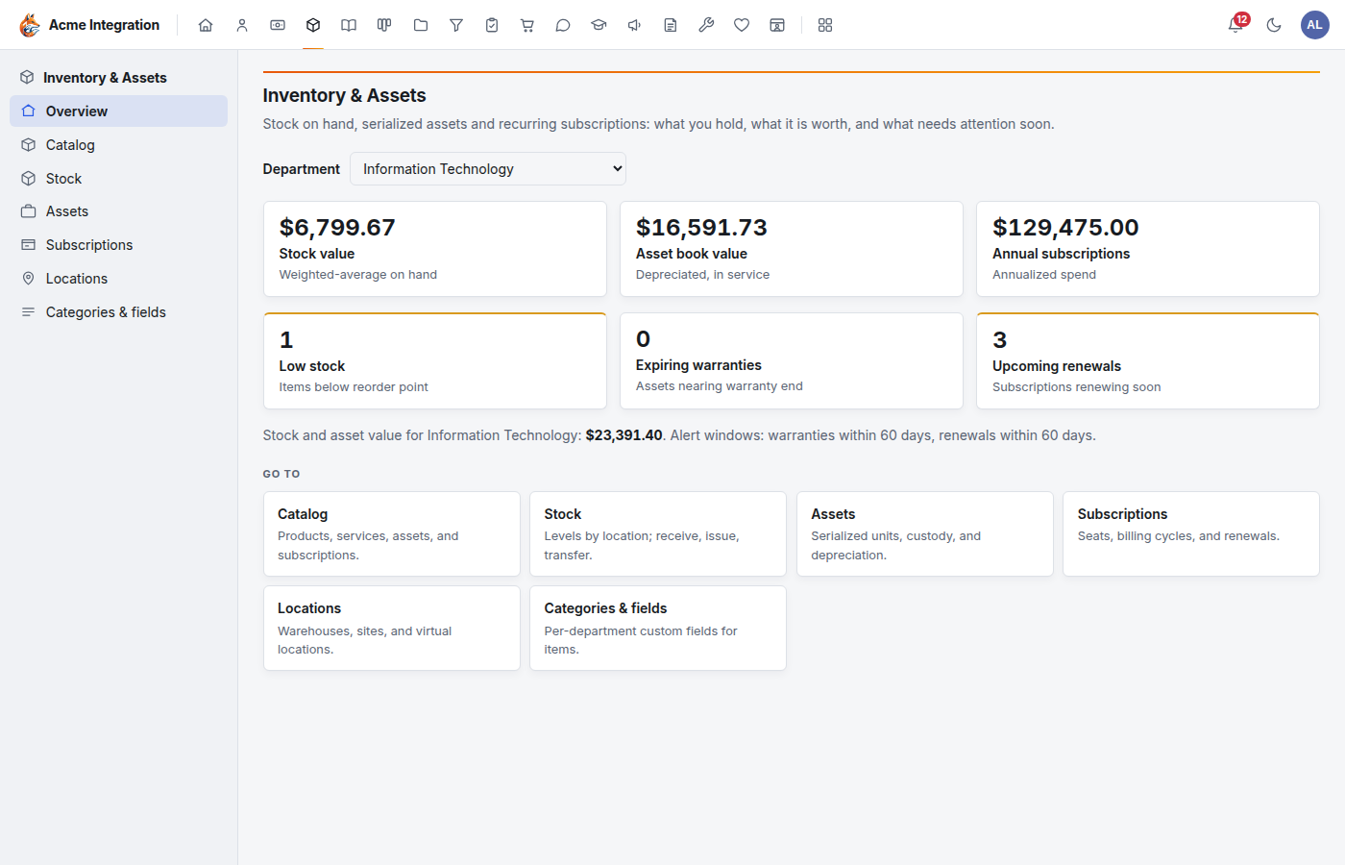Viewport: 1345px width, 865px height.
Task: Open the wrench icon in top navigation
Action: 706,25
